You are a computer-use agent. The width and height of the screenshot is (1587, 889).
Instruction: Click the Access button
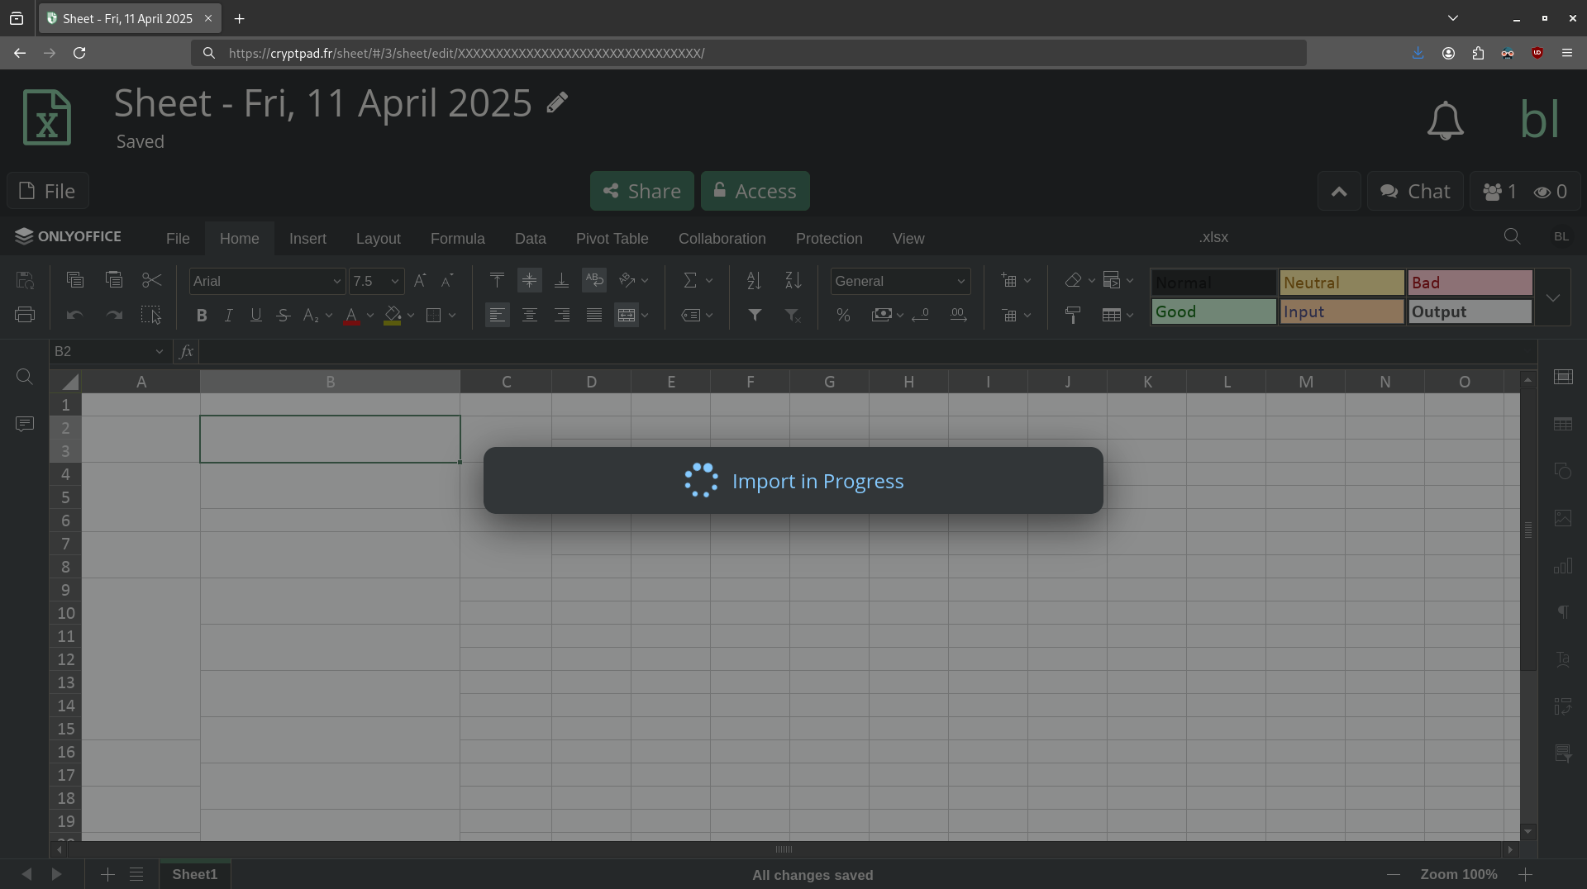755,191
